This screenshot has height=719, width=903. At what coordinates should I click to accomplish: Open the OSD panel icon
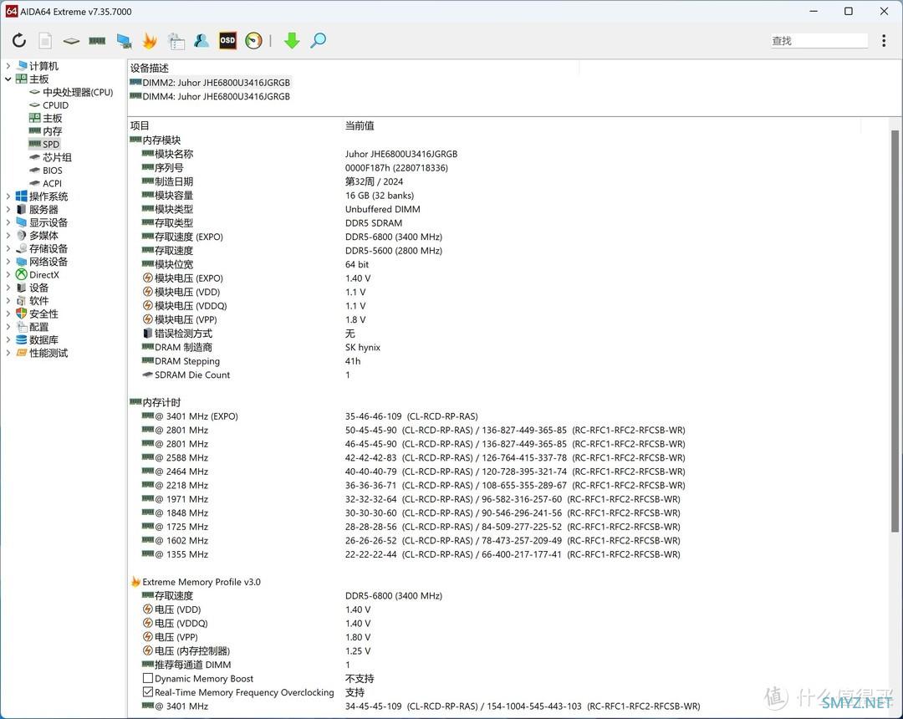tap(227, 40)
